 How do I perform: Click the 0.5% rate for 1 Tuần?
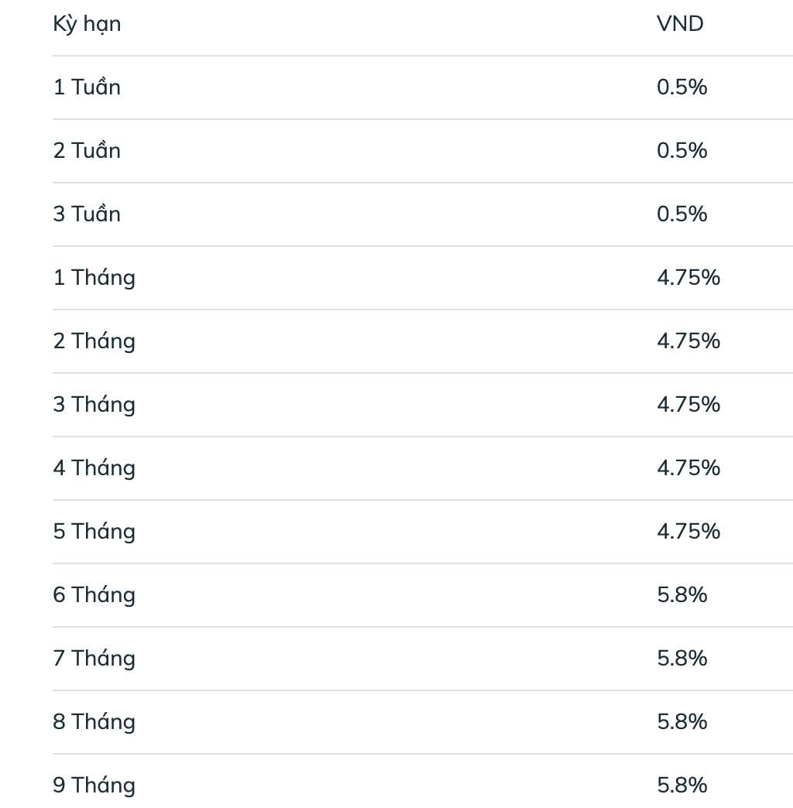coord(681,87)
